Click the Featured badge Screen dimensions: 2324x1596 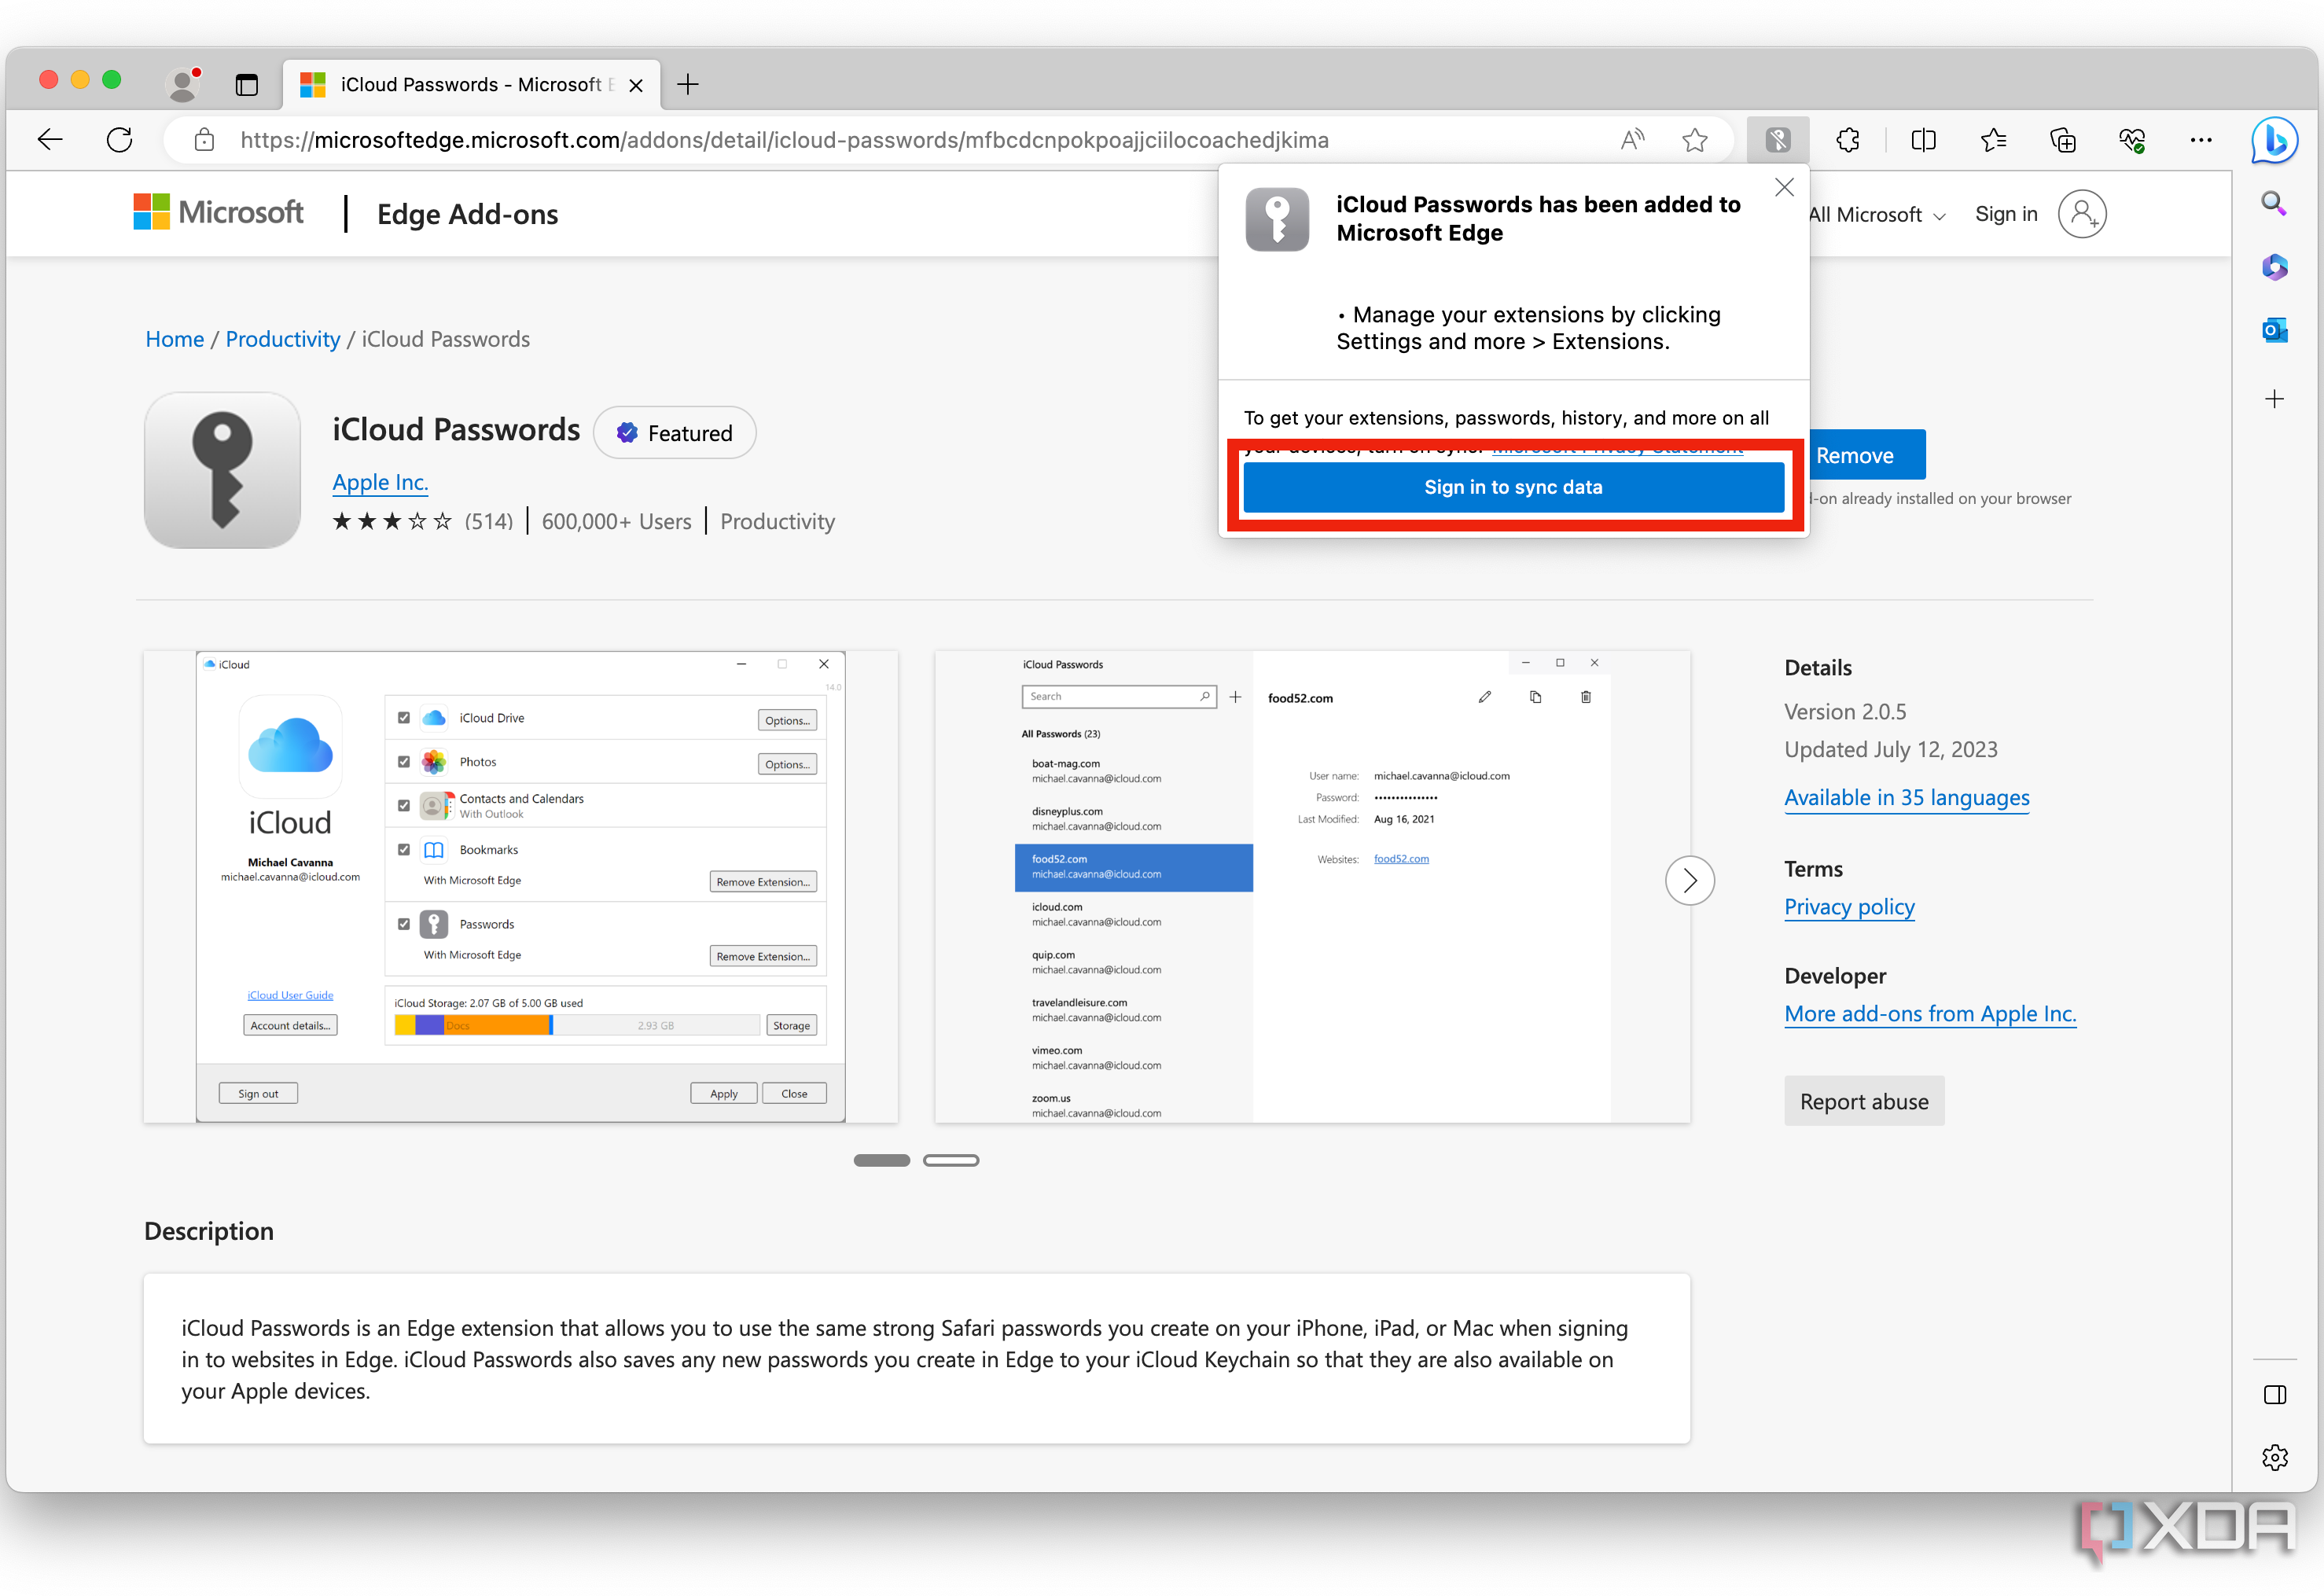pos(674,433)
